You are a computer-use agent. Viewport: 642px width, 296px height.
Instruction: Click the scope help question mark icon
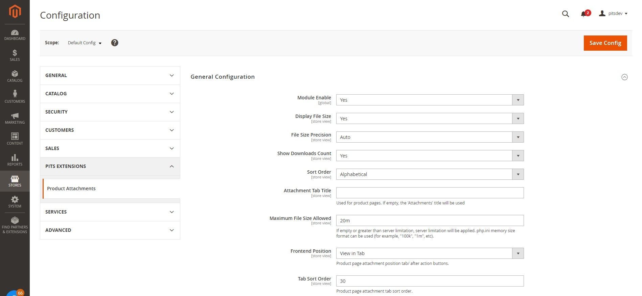115,43
